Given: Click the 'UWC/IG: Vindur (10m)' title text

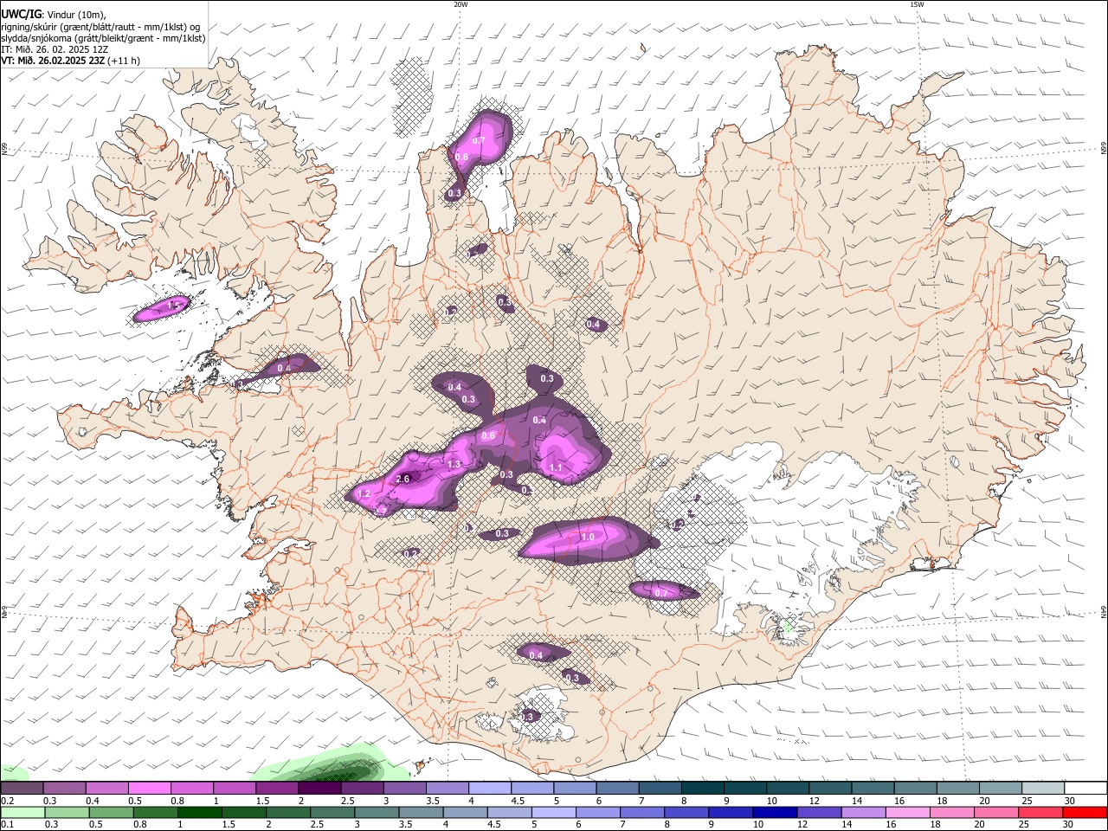Looking at the screenshot, I should click(x=54, y=14).
